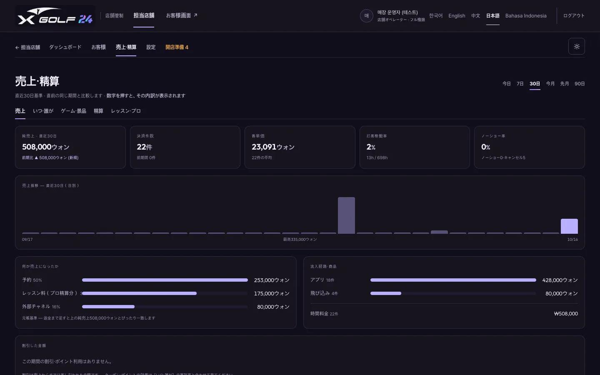Click the 外部チャネル 16% bar
This screenshot has width=600, height=375.
(x=165, y=307)
